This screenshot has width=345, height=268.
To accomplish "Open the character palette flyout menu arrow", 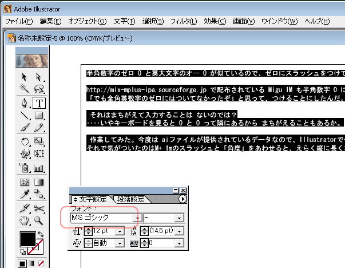I will coord(183,199).
